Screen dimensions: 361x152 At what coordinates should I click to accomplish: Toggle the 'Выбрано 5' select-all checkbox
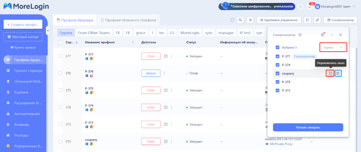(277, 47)
